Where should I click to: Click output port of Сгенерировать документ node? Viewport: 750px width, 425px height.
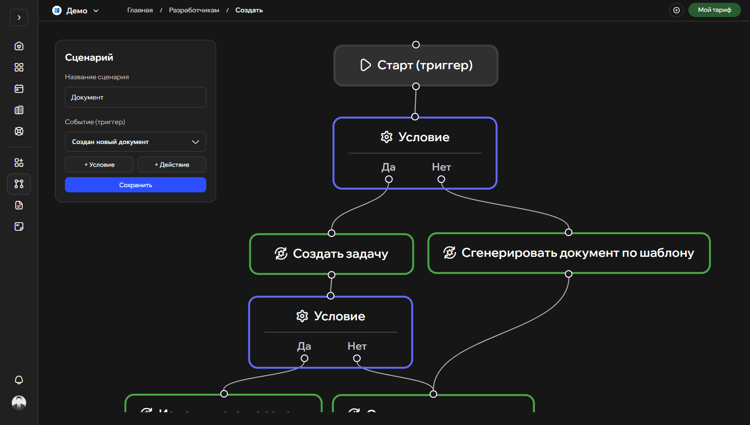tap(568, 274)
